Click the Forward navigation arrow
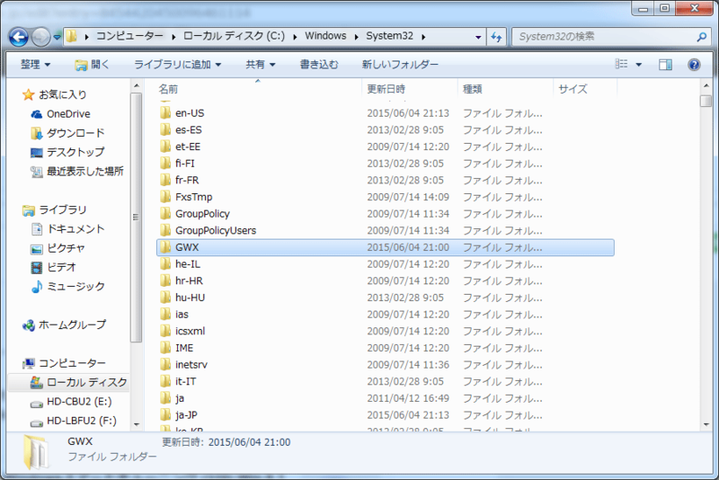Image resolution: width=719 pixels, height=480 pixels. (x=40, y=37)
